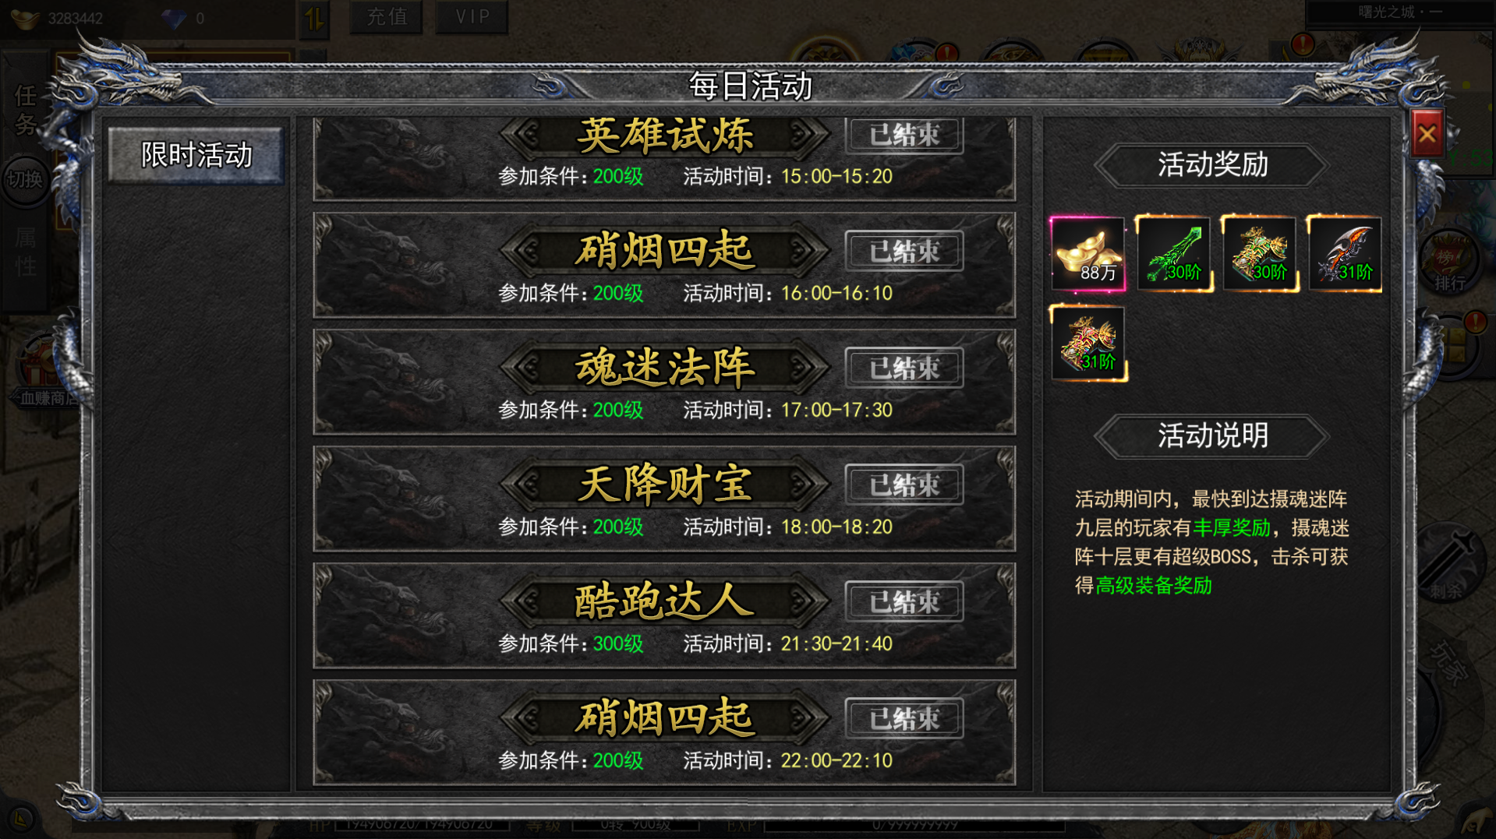Click 已结束 button for 魂迷法阵
Viewport: 1496px width, 839px height.
point(904,368)
